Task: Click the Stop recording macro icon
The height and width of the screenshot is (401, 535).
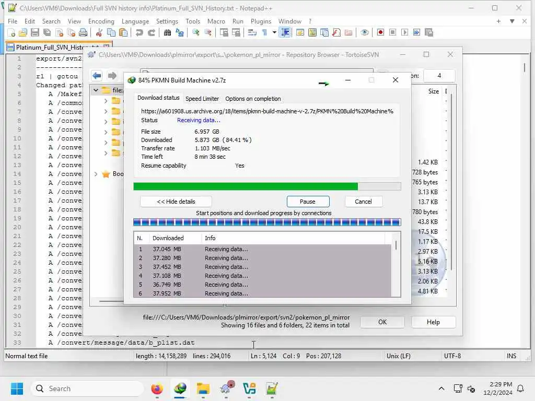Action: pyautogui.click(x=392, y=33)
